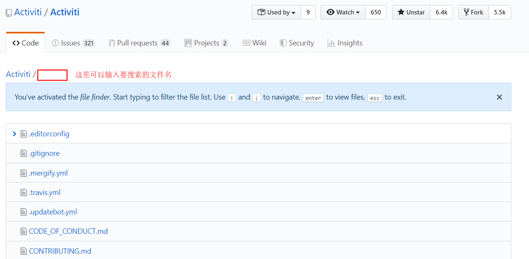
Task: Click the file icon next to CONTRIBUTING.md
Action: 24,251
